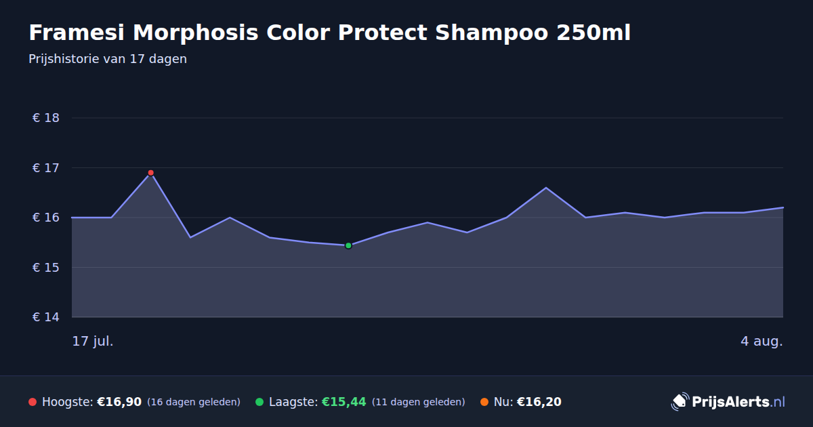813x427 pixels.
Task: Select the red highest price point marker
Action: click(150, 173)
